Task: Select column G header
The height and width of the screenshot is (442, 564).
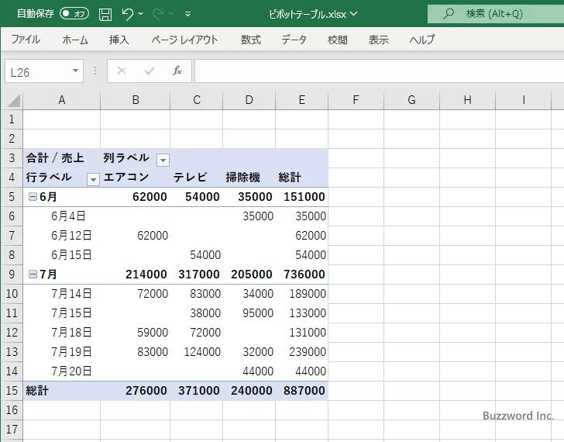Action: click(x=411, y=100)
